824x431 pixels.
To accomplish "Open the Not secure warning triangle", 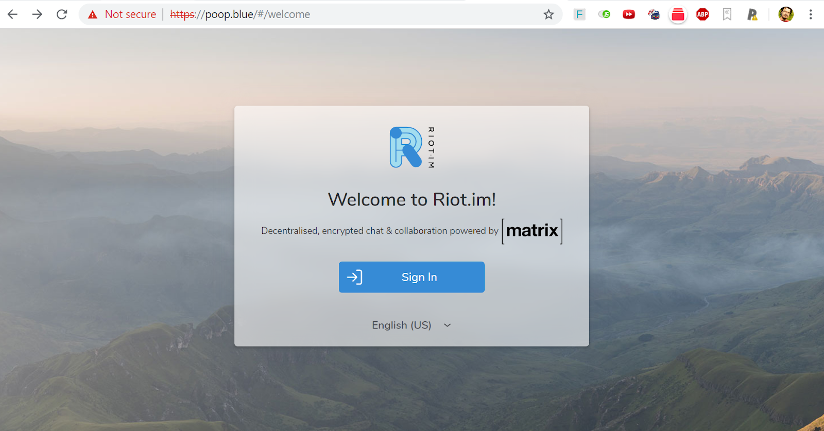I will [93, 14].
